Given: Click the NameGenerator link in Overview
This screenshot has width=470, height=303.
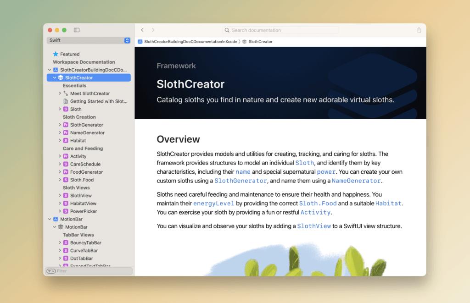Looking at the screenshot, I should [x=356, y=181].
